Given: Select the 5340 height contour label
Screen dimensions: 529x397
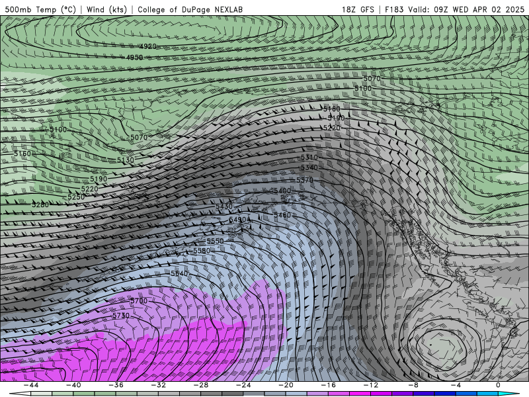Looking at the screenshot, I should (309, 167).
